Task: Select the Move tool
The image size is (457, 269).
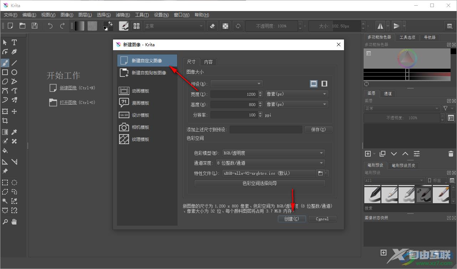Action: (x=14, y=111)
